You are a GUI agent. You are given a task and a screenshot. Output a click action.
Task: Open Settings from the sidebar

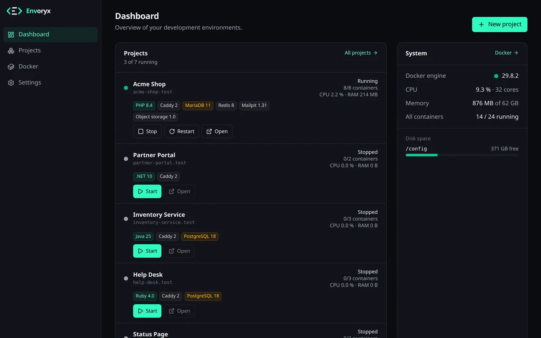click(50, 83)
